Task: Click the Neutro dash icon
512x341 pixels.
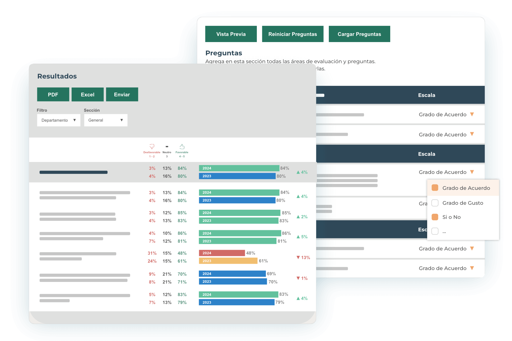Action: [x=167, y=147]
